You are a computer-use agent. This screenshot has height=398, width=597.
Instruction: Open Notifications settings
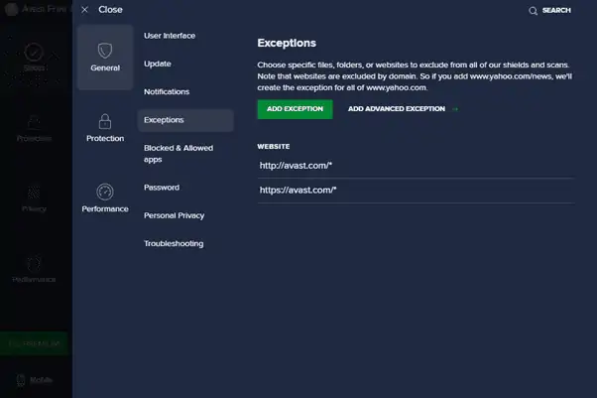point(167,92)
